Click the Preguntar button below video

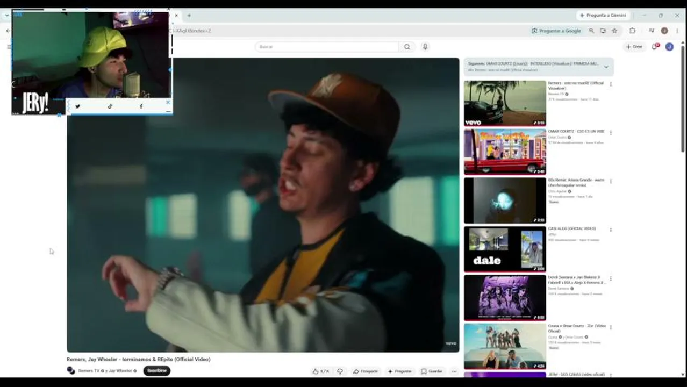coord(400,371)
